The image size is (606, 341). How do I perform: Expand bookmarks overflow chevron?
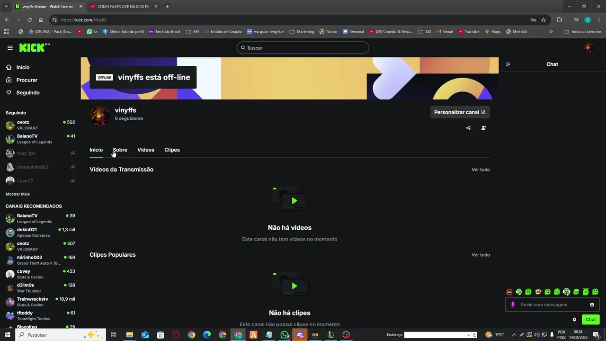point(551,32)
